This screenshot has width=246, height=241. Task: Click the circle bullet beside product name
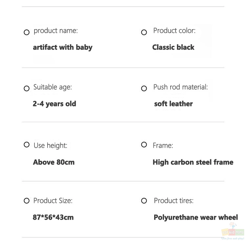27,32
